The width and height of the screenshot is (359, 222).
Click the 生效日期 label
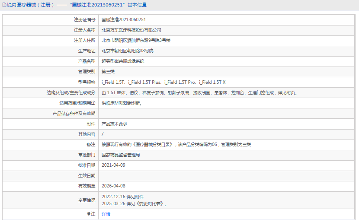point(87,176)
